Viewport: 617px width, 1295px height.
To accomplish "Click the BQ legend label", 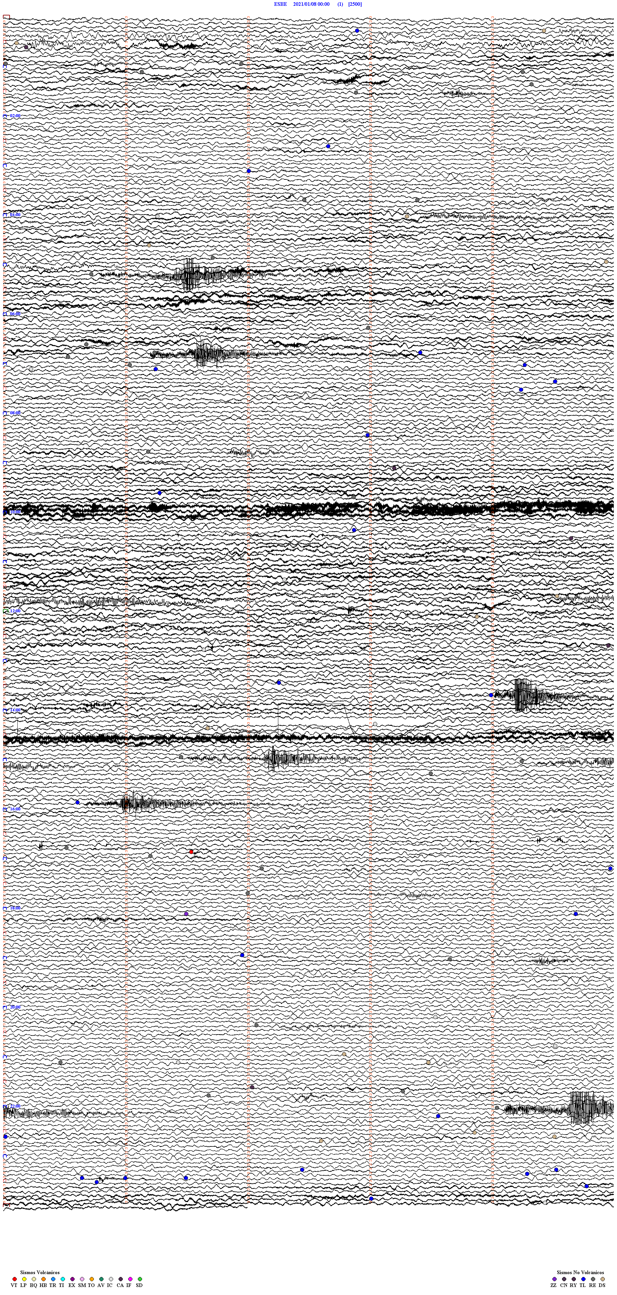I will (x=34, y=1285).
